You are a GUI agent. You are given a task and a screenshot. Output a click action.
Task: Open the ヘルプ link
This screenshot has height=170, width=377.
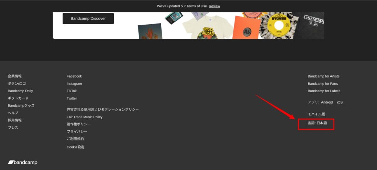tap(13, 113)
